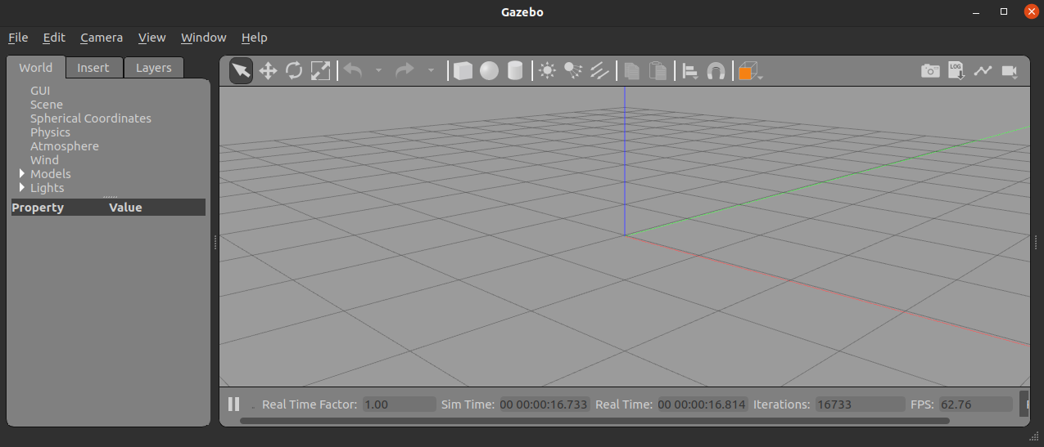Open the orange cube view-angle selector
The height and width of the screenshot is (447, 1044).
click(750, 71)
